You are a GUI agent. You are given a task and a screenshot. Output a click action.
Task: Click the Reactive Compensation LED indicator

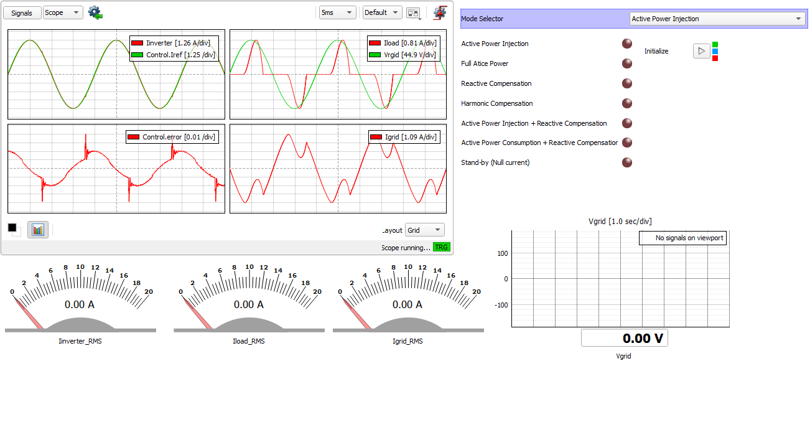tap(627, 83)
